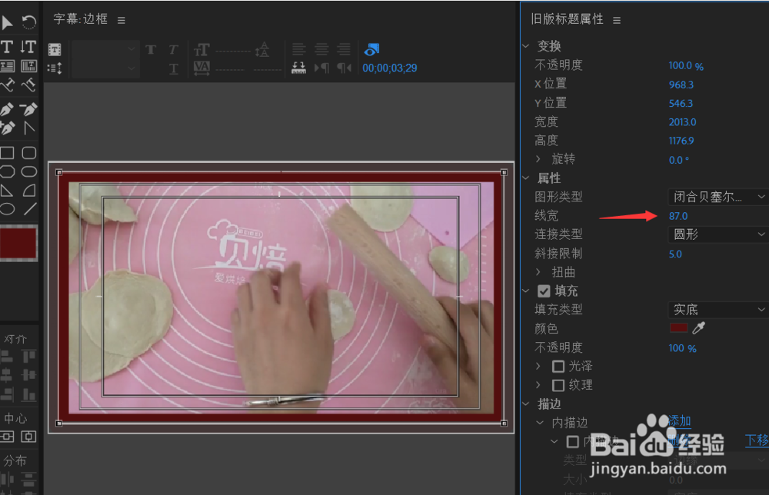Viewport: 769px width, 495px height.
Task: Click the 宽度 width value 2013.0
Action: [x=682, y=122]
